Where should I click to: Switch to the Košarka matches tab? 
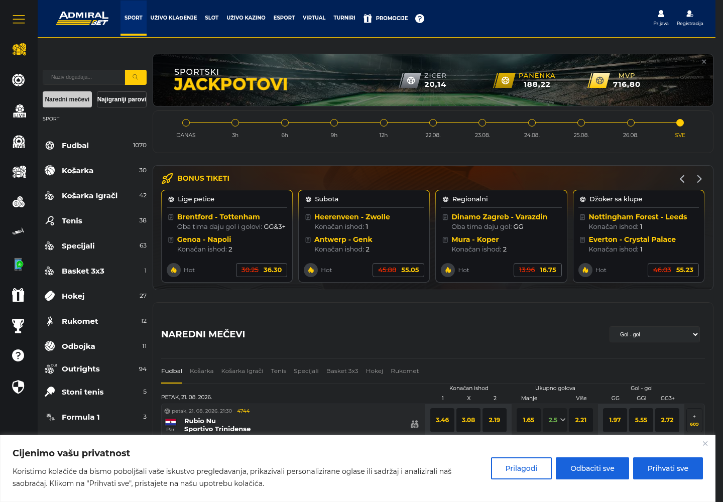click(202, 371)
